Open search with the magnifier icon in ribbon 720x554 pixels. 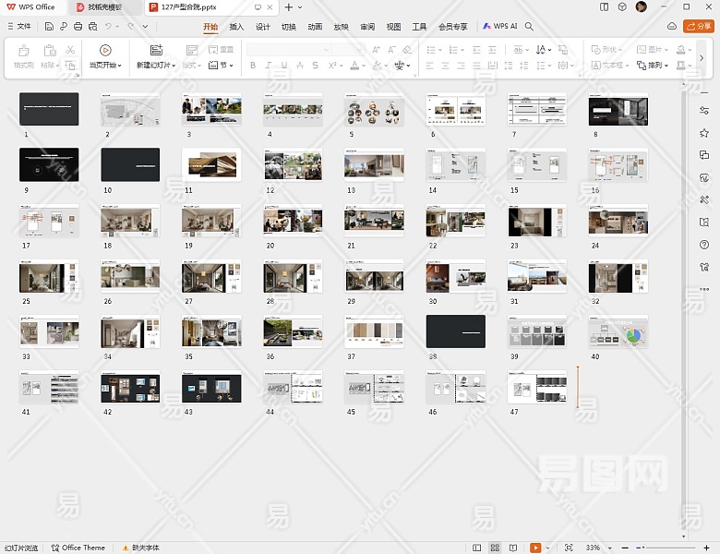pyautogui.click(x=529, y=27)
